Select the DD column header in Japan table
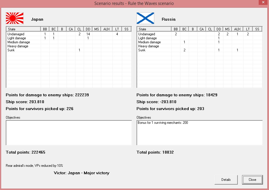 tap(88, 29)
